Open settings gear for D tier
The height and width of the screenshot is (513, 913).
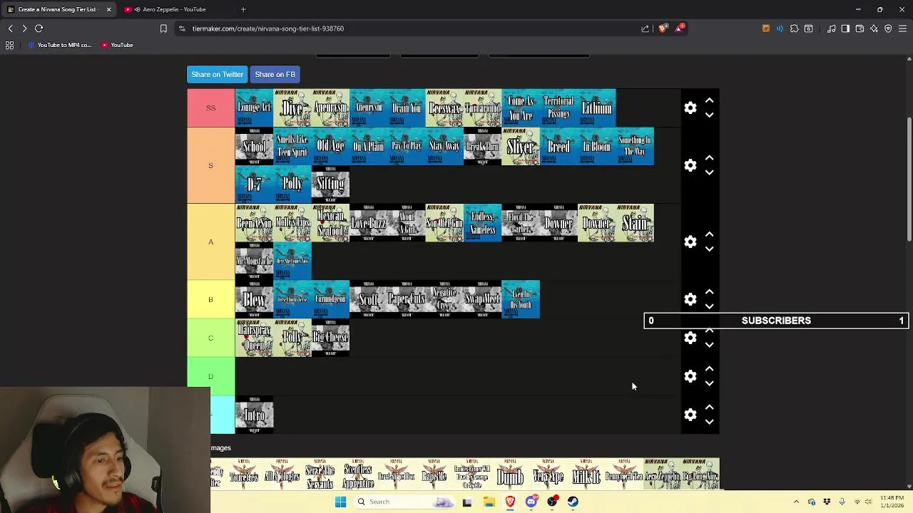[x=690, y=376]
